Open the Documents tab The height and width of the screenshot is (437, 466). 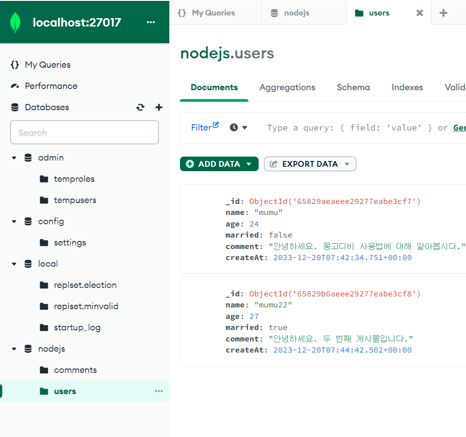pyautogui.click(x=214, y=88)
